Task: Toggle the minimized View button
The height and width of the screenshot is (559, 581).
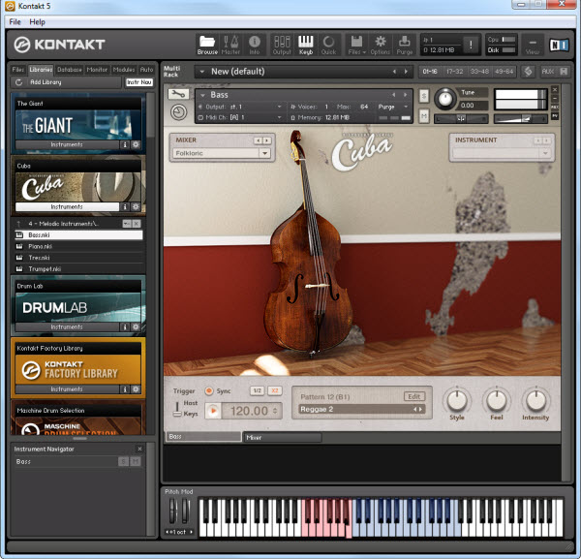Action: [x=532, y=45]
